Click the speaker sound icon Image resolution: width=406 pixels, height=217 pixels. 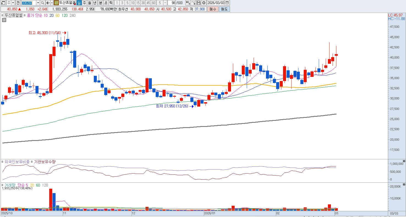click(48, 3)
